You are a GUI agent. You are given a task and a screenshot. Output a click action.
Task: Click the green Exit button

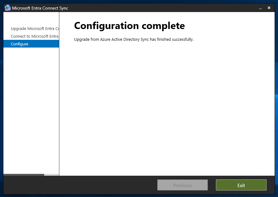point(241,185)
